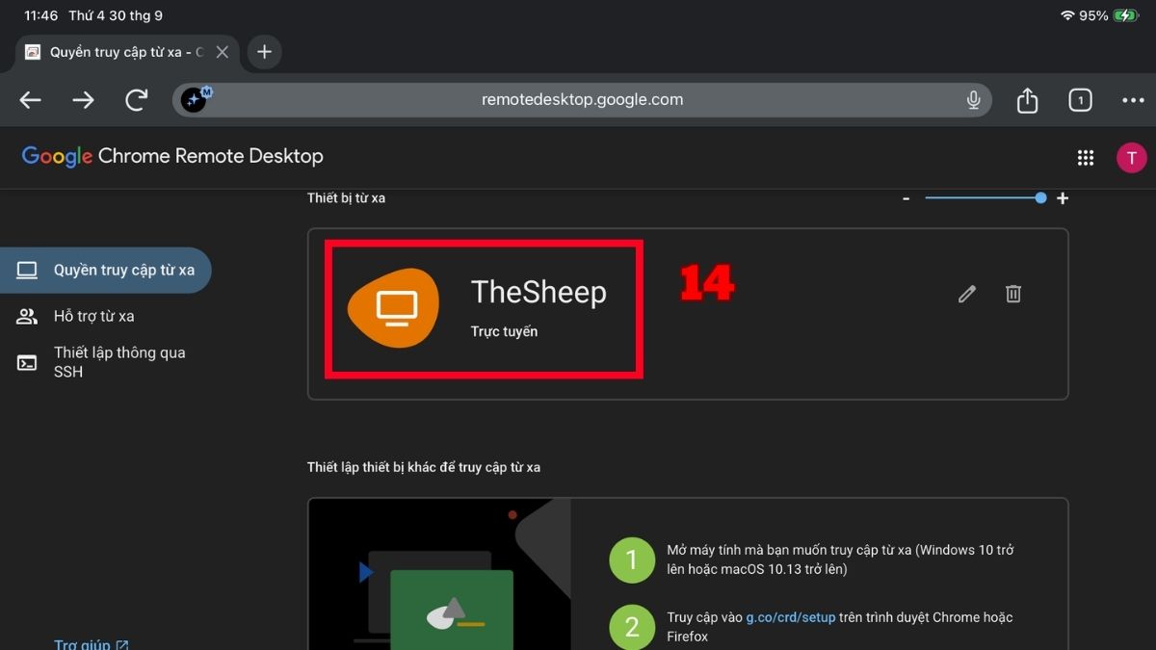Click the Thiết bị từ xa heading
The image size is (1156, 650).
pyautogui.click(x=346, y=197)
